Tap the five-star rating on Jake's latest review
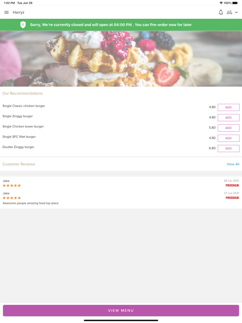The width and height of the screenshot is (242, 323). (x=12, y=185)
